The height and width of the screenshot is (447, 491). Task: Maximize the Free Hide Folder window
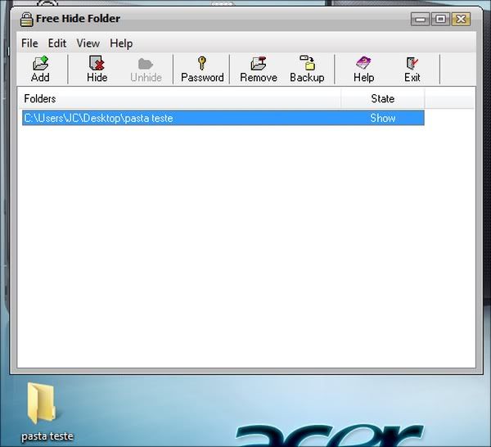(440, 20)
